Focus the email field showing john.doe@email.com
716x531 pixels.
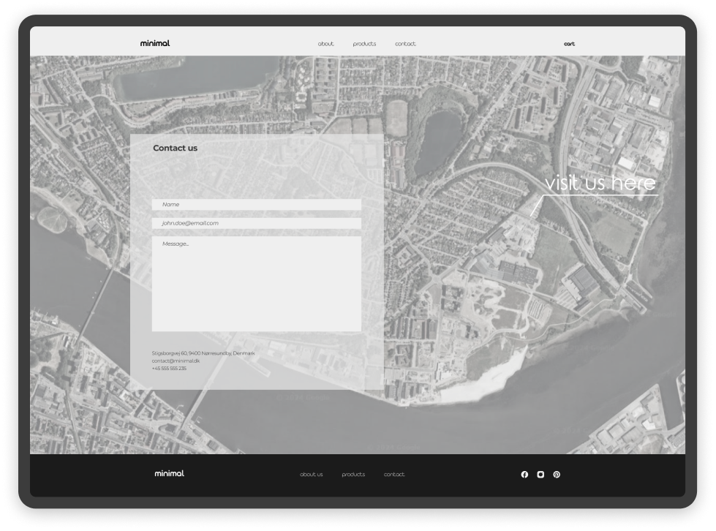point(256,222)
